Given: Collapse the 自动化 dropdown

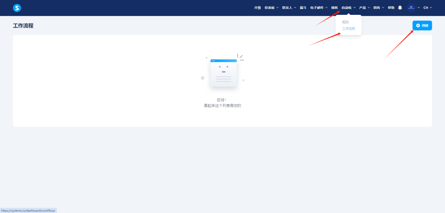Looking at the screenshot, I should pos(348,8).
